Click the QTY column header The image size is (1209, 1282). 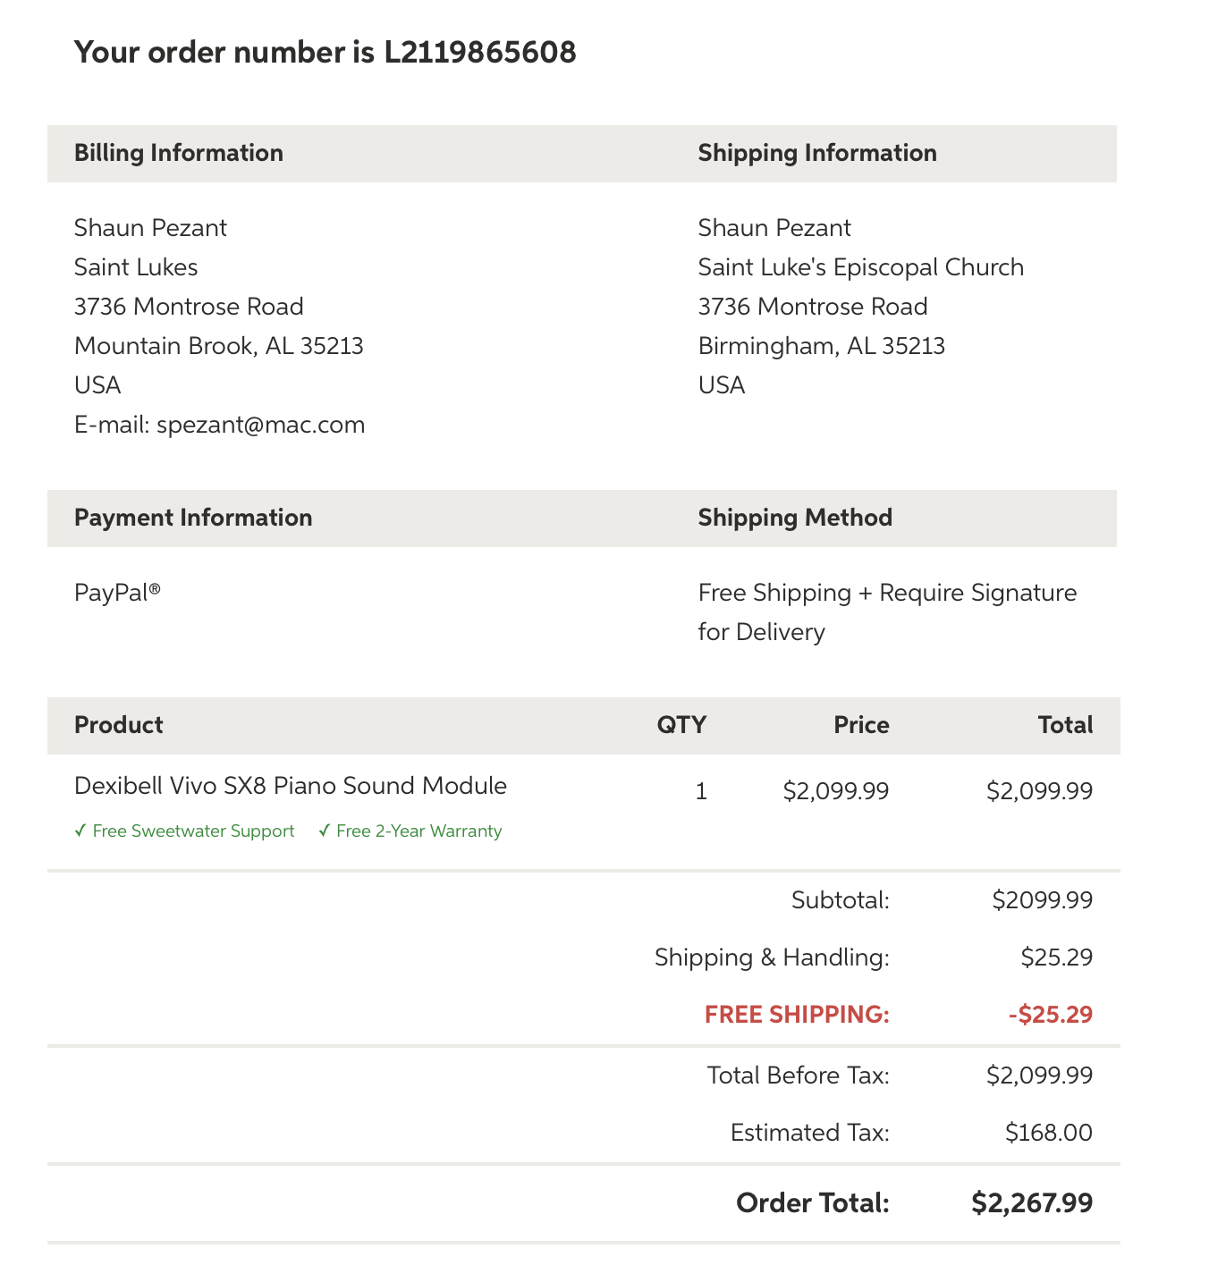681,725
